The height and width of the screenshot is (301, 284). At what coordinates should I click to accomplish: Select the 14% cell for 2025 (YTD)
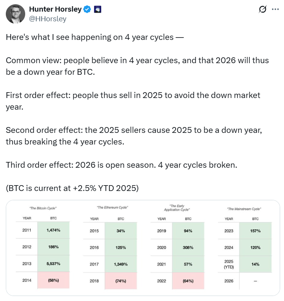256,263
